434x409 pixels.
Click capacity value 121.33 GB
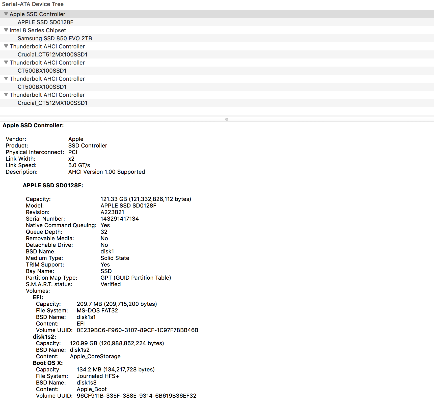click(146, 199)
